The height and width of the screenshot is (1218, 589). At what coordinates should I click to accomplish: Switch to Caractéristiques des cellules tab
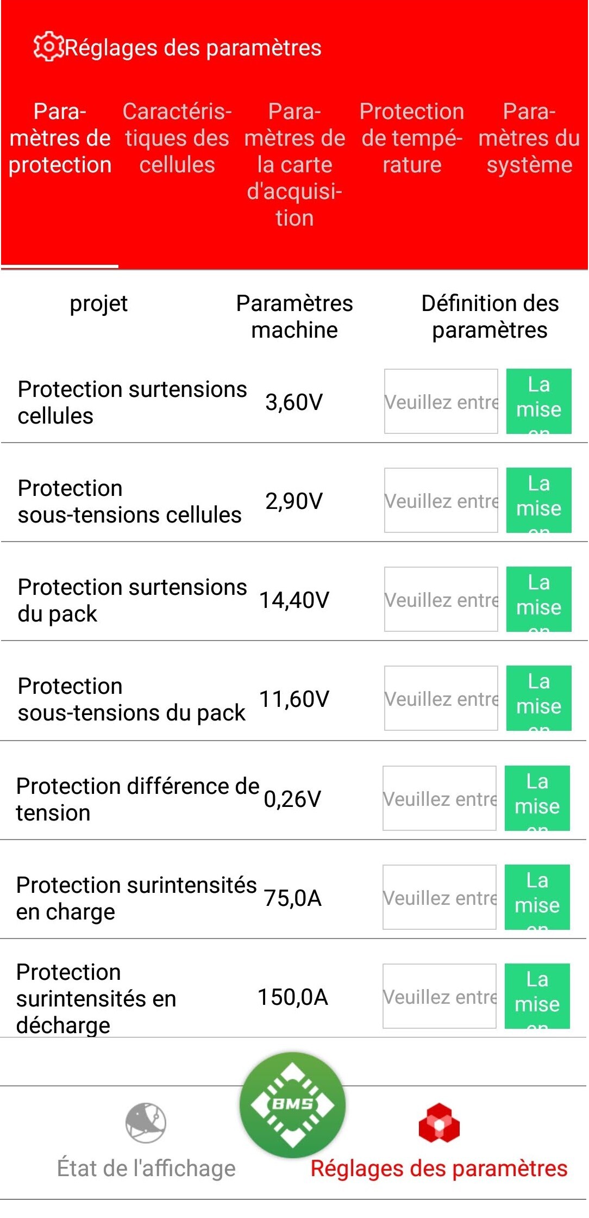click(177, 138)
